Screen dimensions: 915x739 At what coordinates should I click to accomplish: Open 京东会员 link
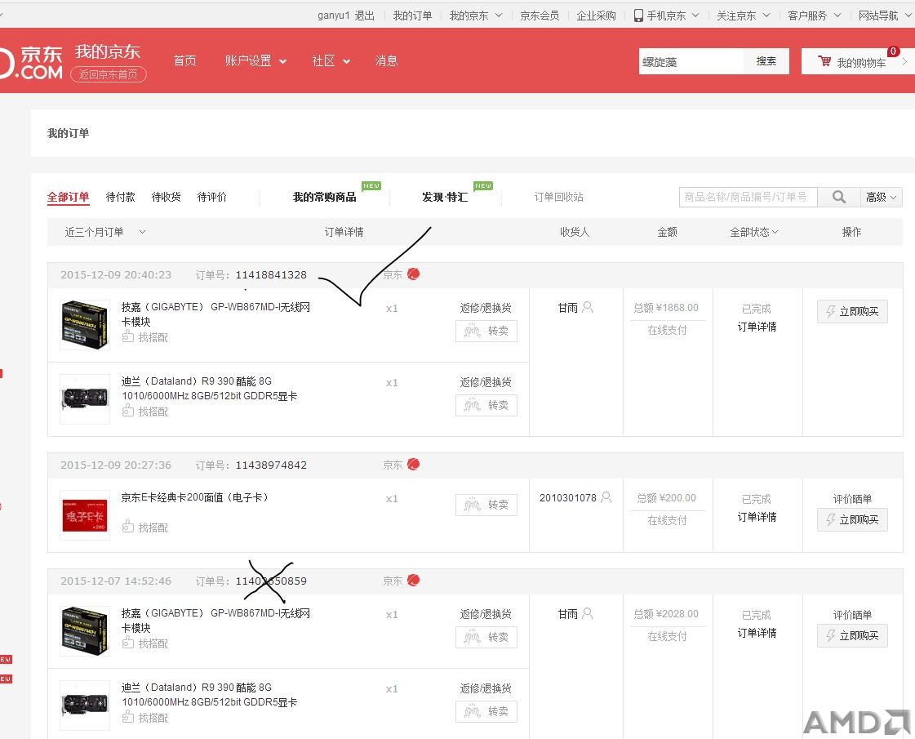click(540, 16)
